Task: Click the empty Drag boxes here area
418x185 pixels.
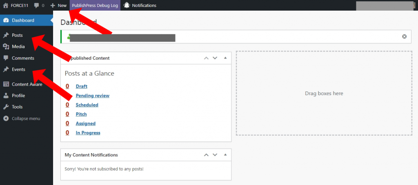Action: click(x=324, y=94)
